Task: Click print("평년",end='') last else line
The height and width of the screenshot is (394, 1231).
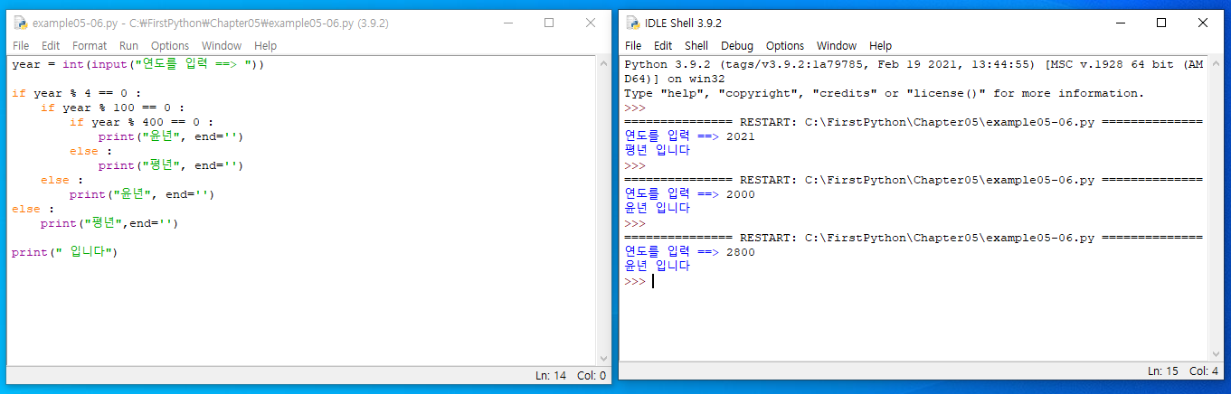Action: tap(109, 223)
